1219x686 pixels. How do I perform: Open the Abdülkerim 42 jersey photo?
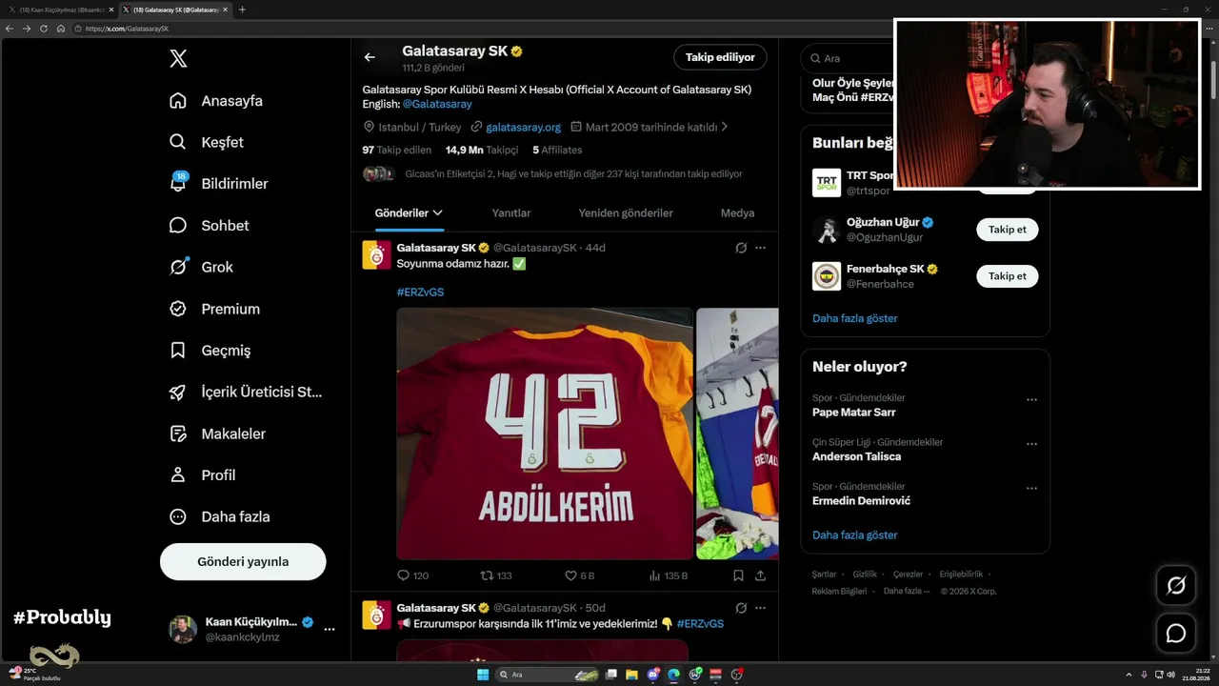545,434
